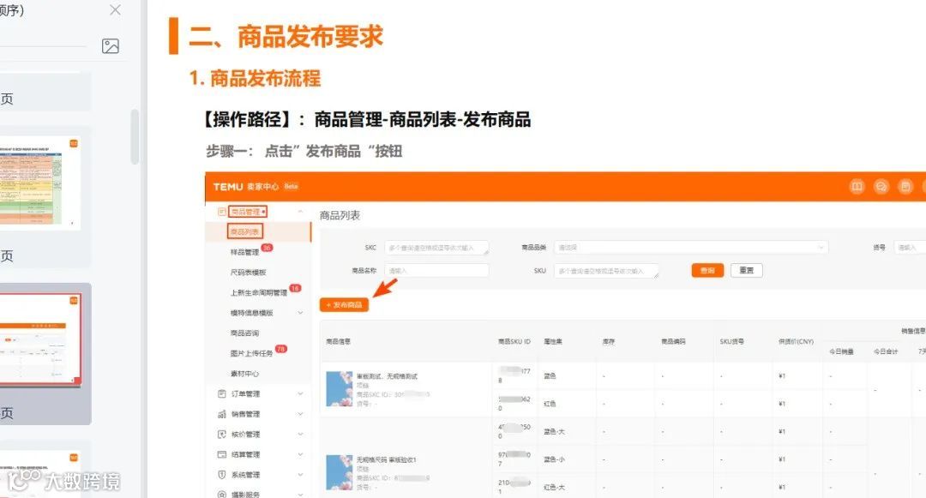Open 样品管理 in the sidebar
The width and height of the screenshot is (926, 498).
pyautogui.click(x=244, y=252)
